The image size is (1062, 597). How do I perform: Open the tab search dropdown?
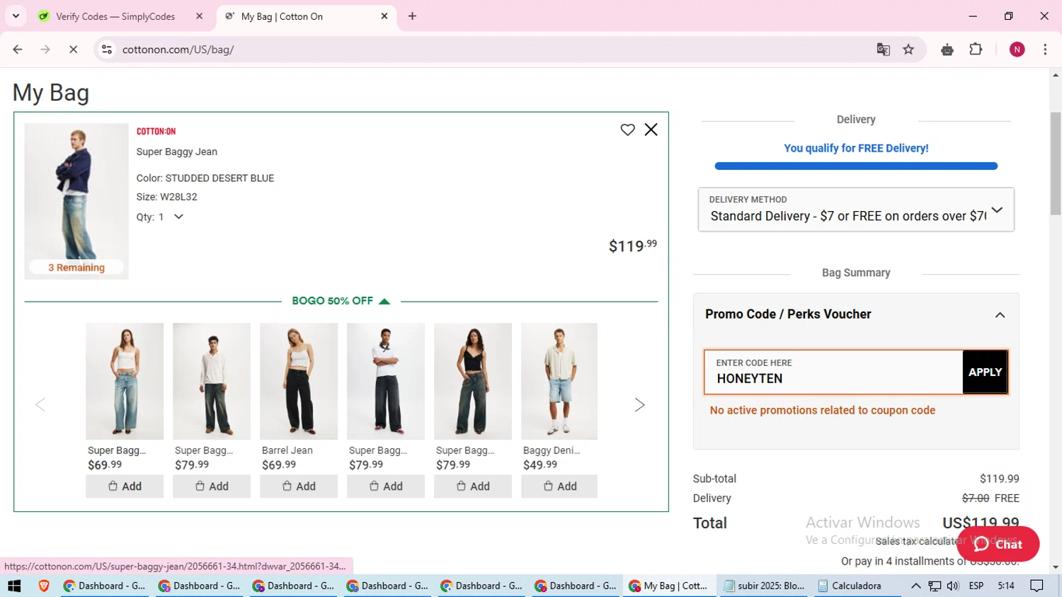coord(16,16)
